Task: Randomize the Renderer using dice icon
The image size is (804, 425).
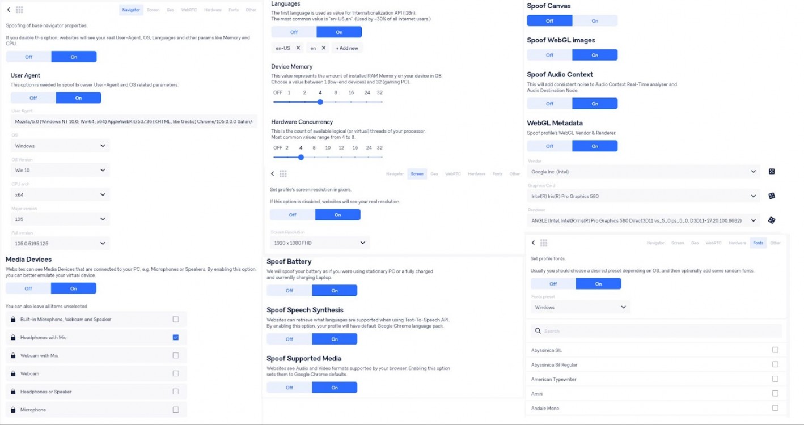Action: tap(772, 220)
